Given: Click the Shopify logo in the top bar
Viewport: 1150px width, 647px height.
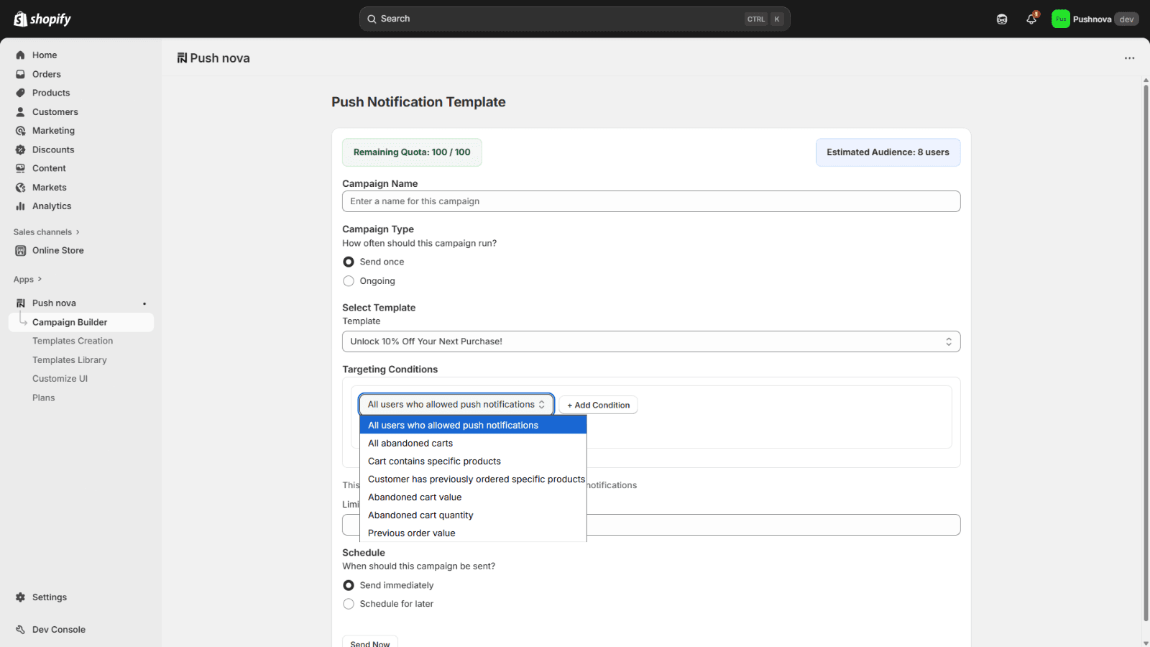Looking at the screenshot, I should (x=42, y=19).
